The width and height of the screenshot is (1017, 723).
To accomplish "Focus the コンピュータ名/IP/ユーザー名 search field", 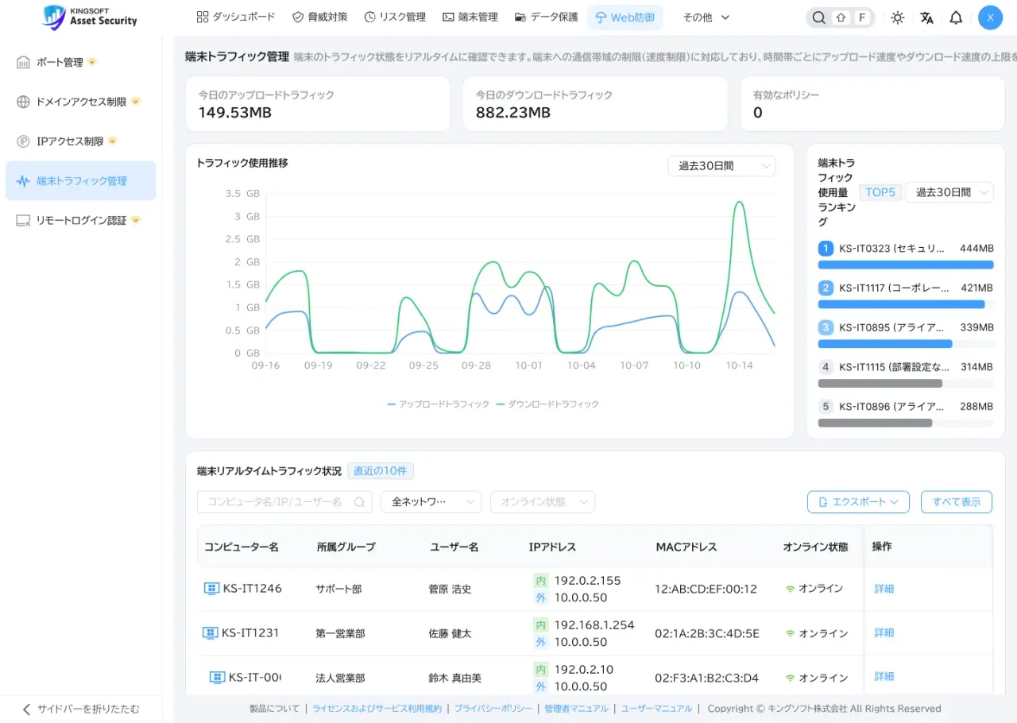I will tap(284, 502).
